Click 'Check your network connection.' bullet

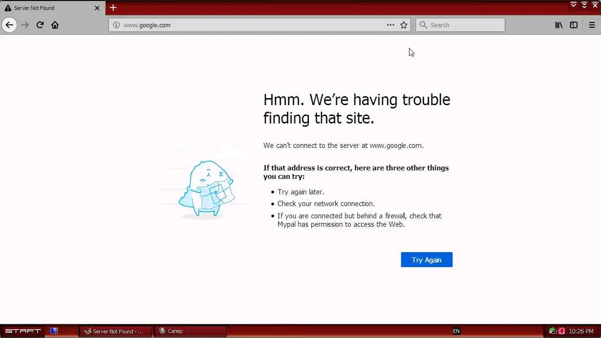point(326,204)
